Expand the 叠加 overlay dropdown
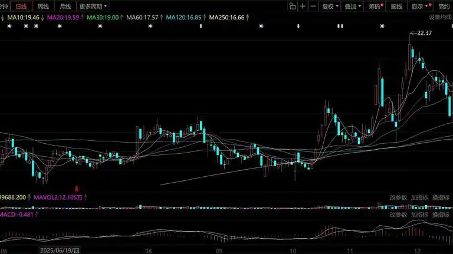The image size is (453, 254). coord(353,6)
